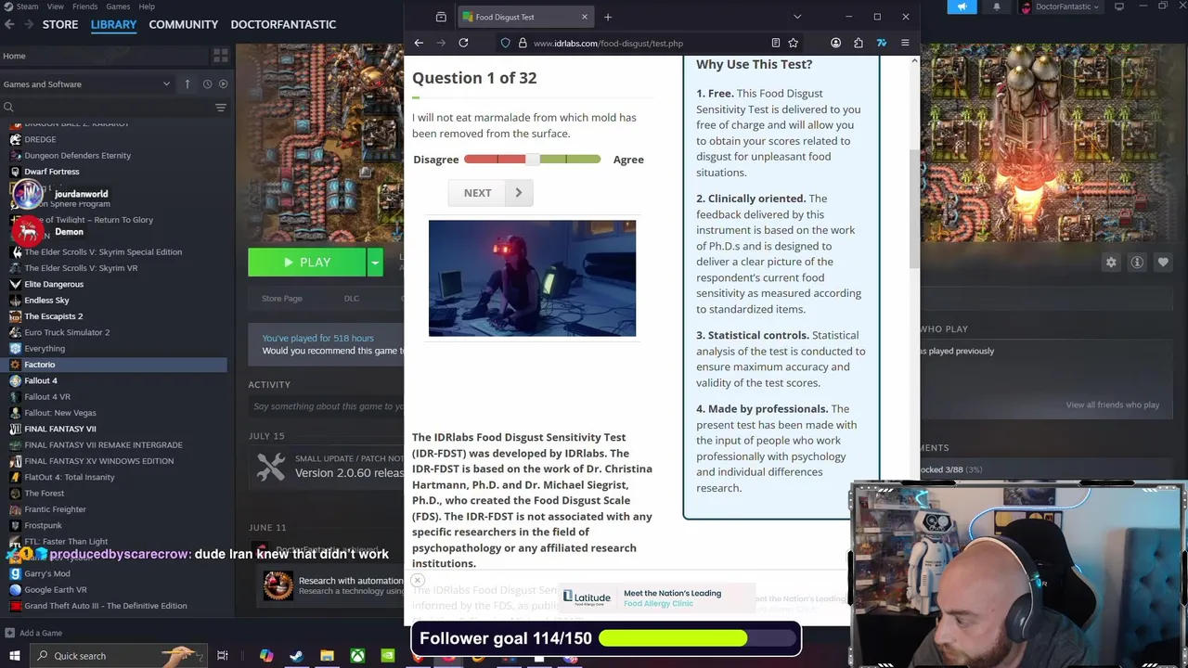Select Frostpunk in library
This screenshot has height=668, width=1188.
click(x=43, y=525)
